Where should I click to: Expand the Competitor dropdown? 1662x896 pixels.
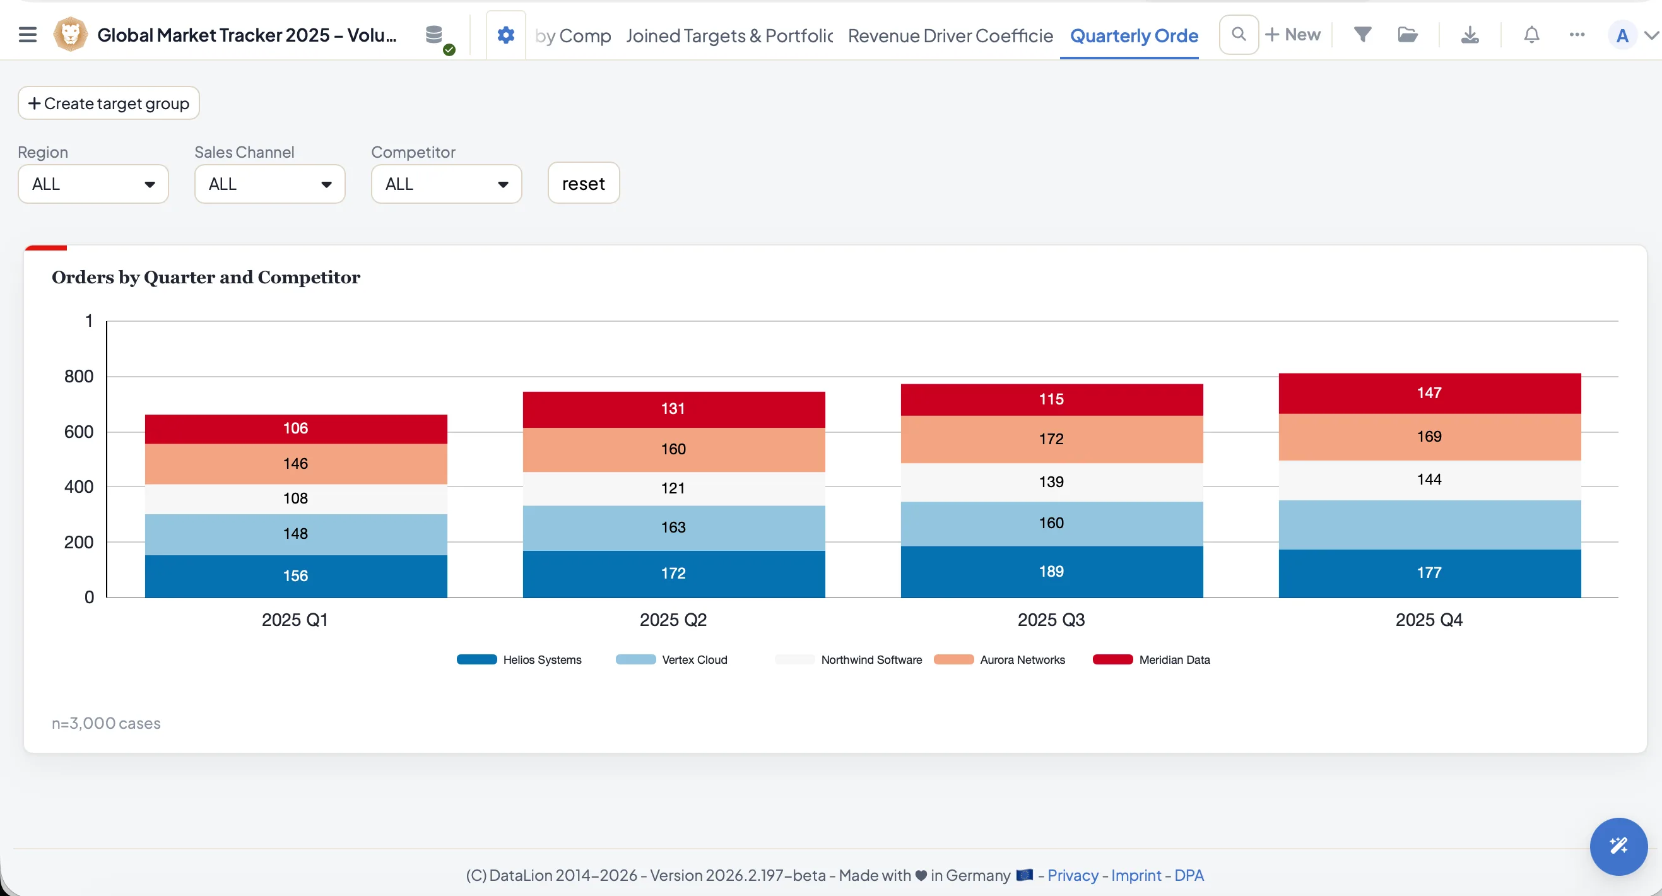click(x=447, y=184)
